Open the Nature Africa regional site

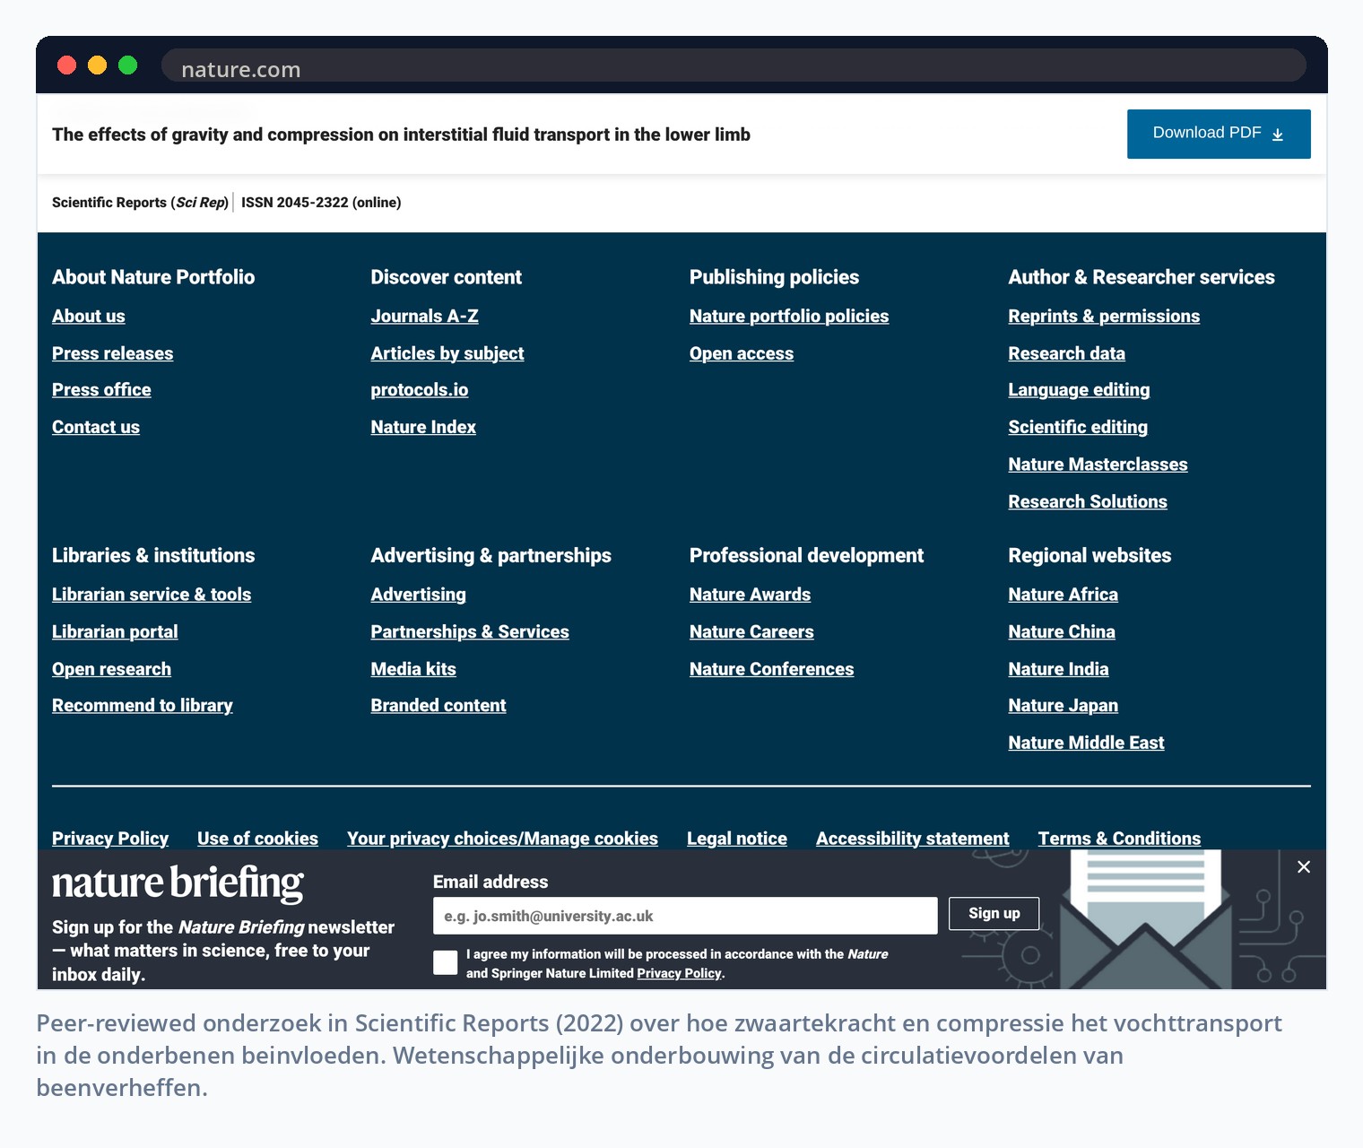coord(1063,594)
